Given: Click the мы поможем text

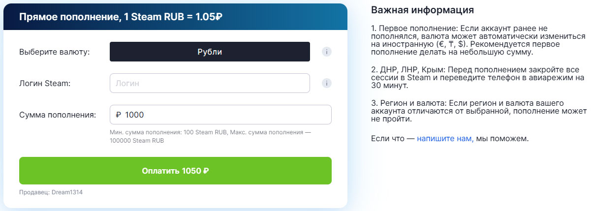Looking at the screenshot, I should coord(502,139).
